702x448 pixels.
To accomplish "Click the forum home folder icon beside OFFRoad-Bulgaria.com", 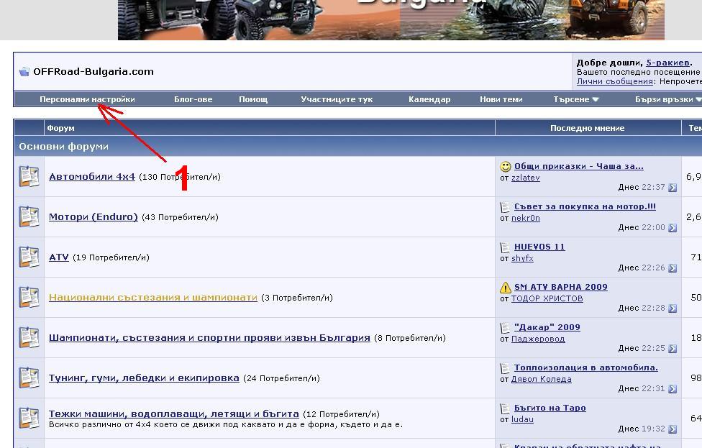I will click(x=24, y=72).
